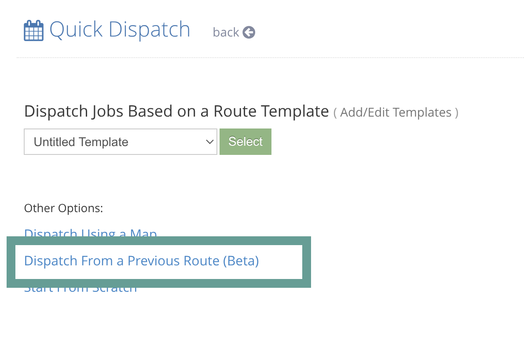Open the Dispatch Using a Map link
Screen dimensions: 524x345
(90, 233)
